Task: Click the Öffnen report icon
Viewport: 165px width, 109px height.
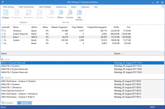Action: (60, 14)
